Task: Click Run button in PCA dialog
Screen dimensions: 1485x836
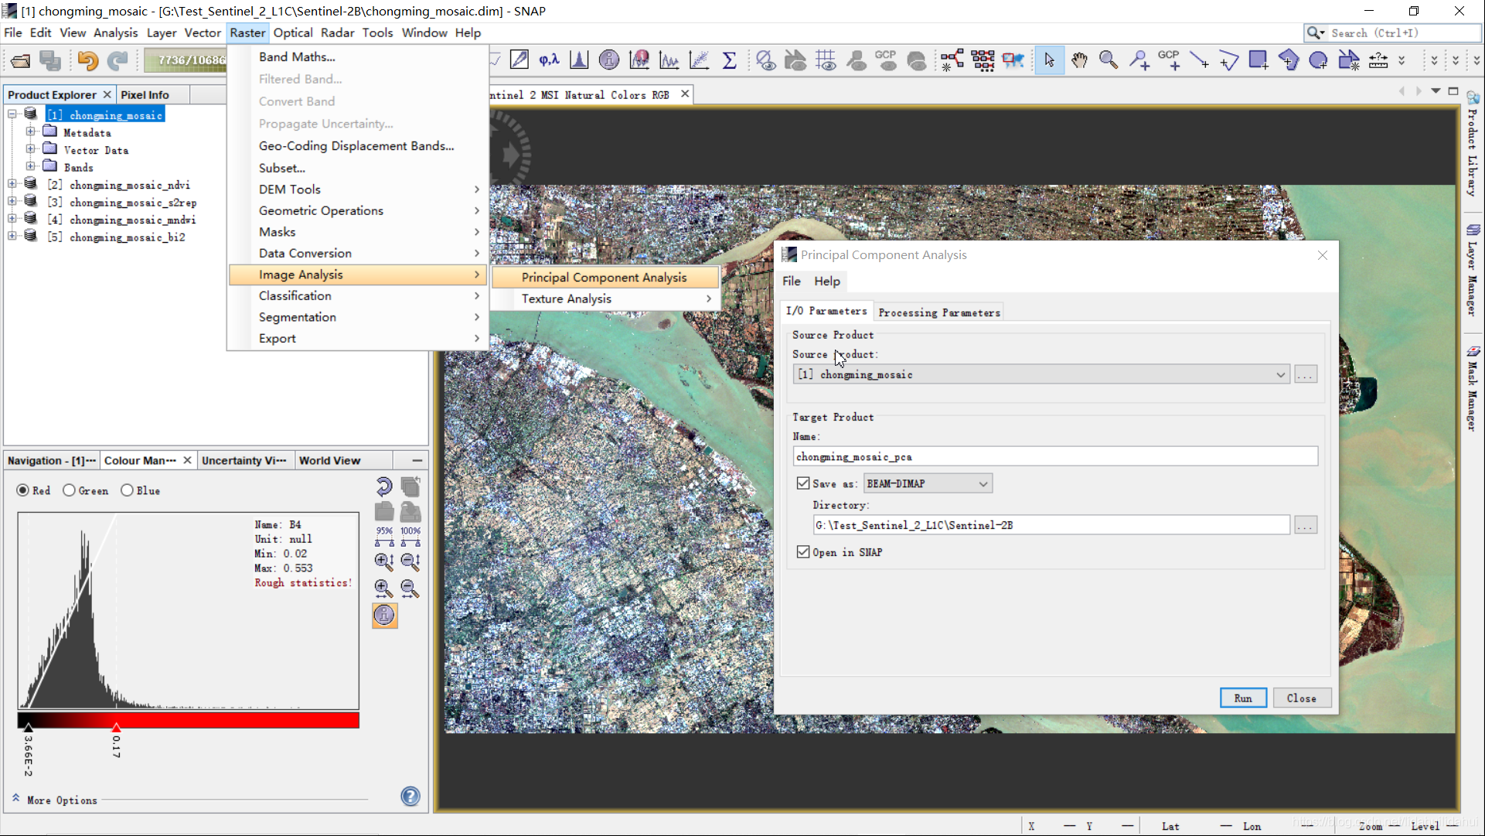Action: tap(1243, 697)
